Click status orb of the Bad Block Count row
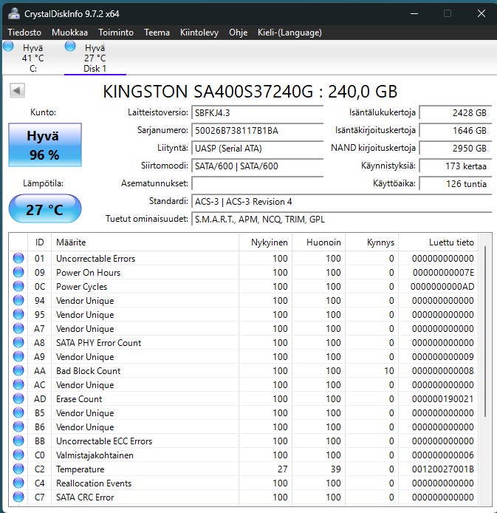This screenshot has width=497, height=513. point(18,370)
